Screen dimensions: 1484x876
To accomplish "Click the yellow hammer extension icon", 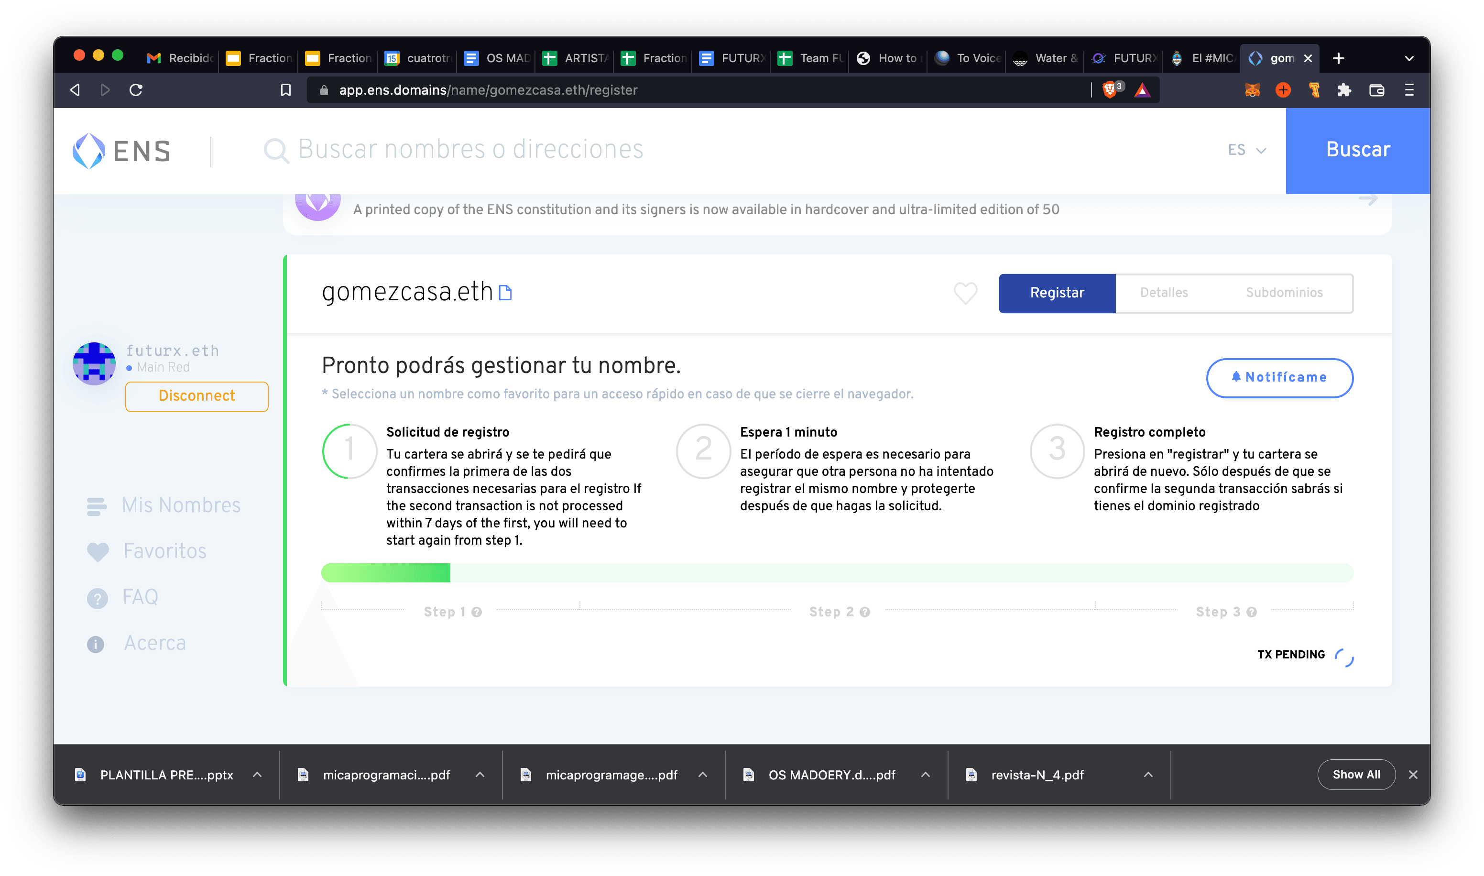I will click(x=1314, y=90).
